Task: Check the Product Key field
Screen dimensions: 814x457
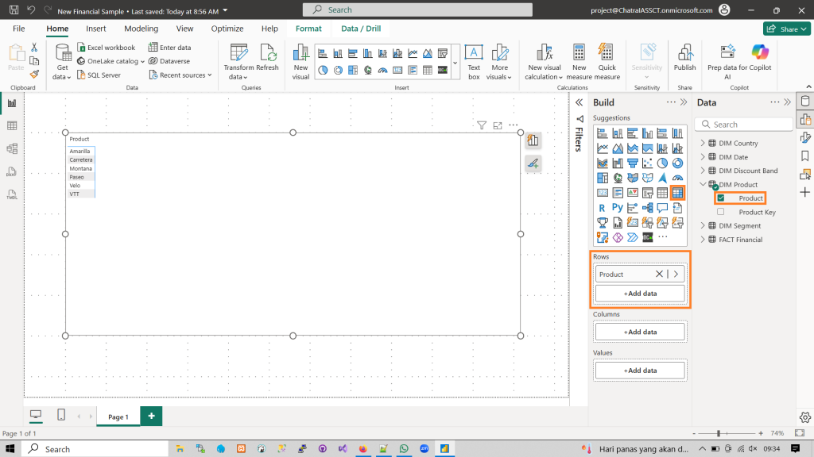Action: pyautogui.click(x=721, y=213)
